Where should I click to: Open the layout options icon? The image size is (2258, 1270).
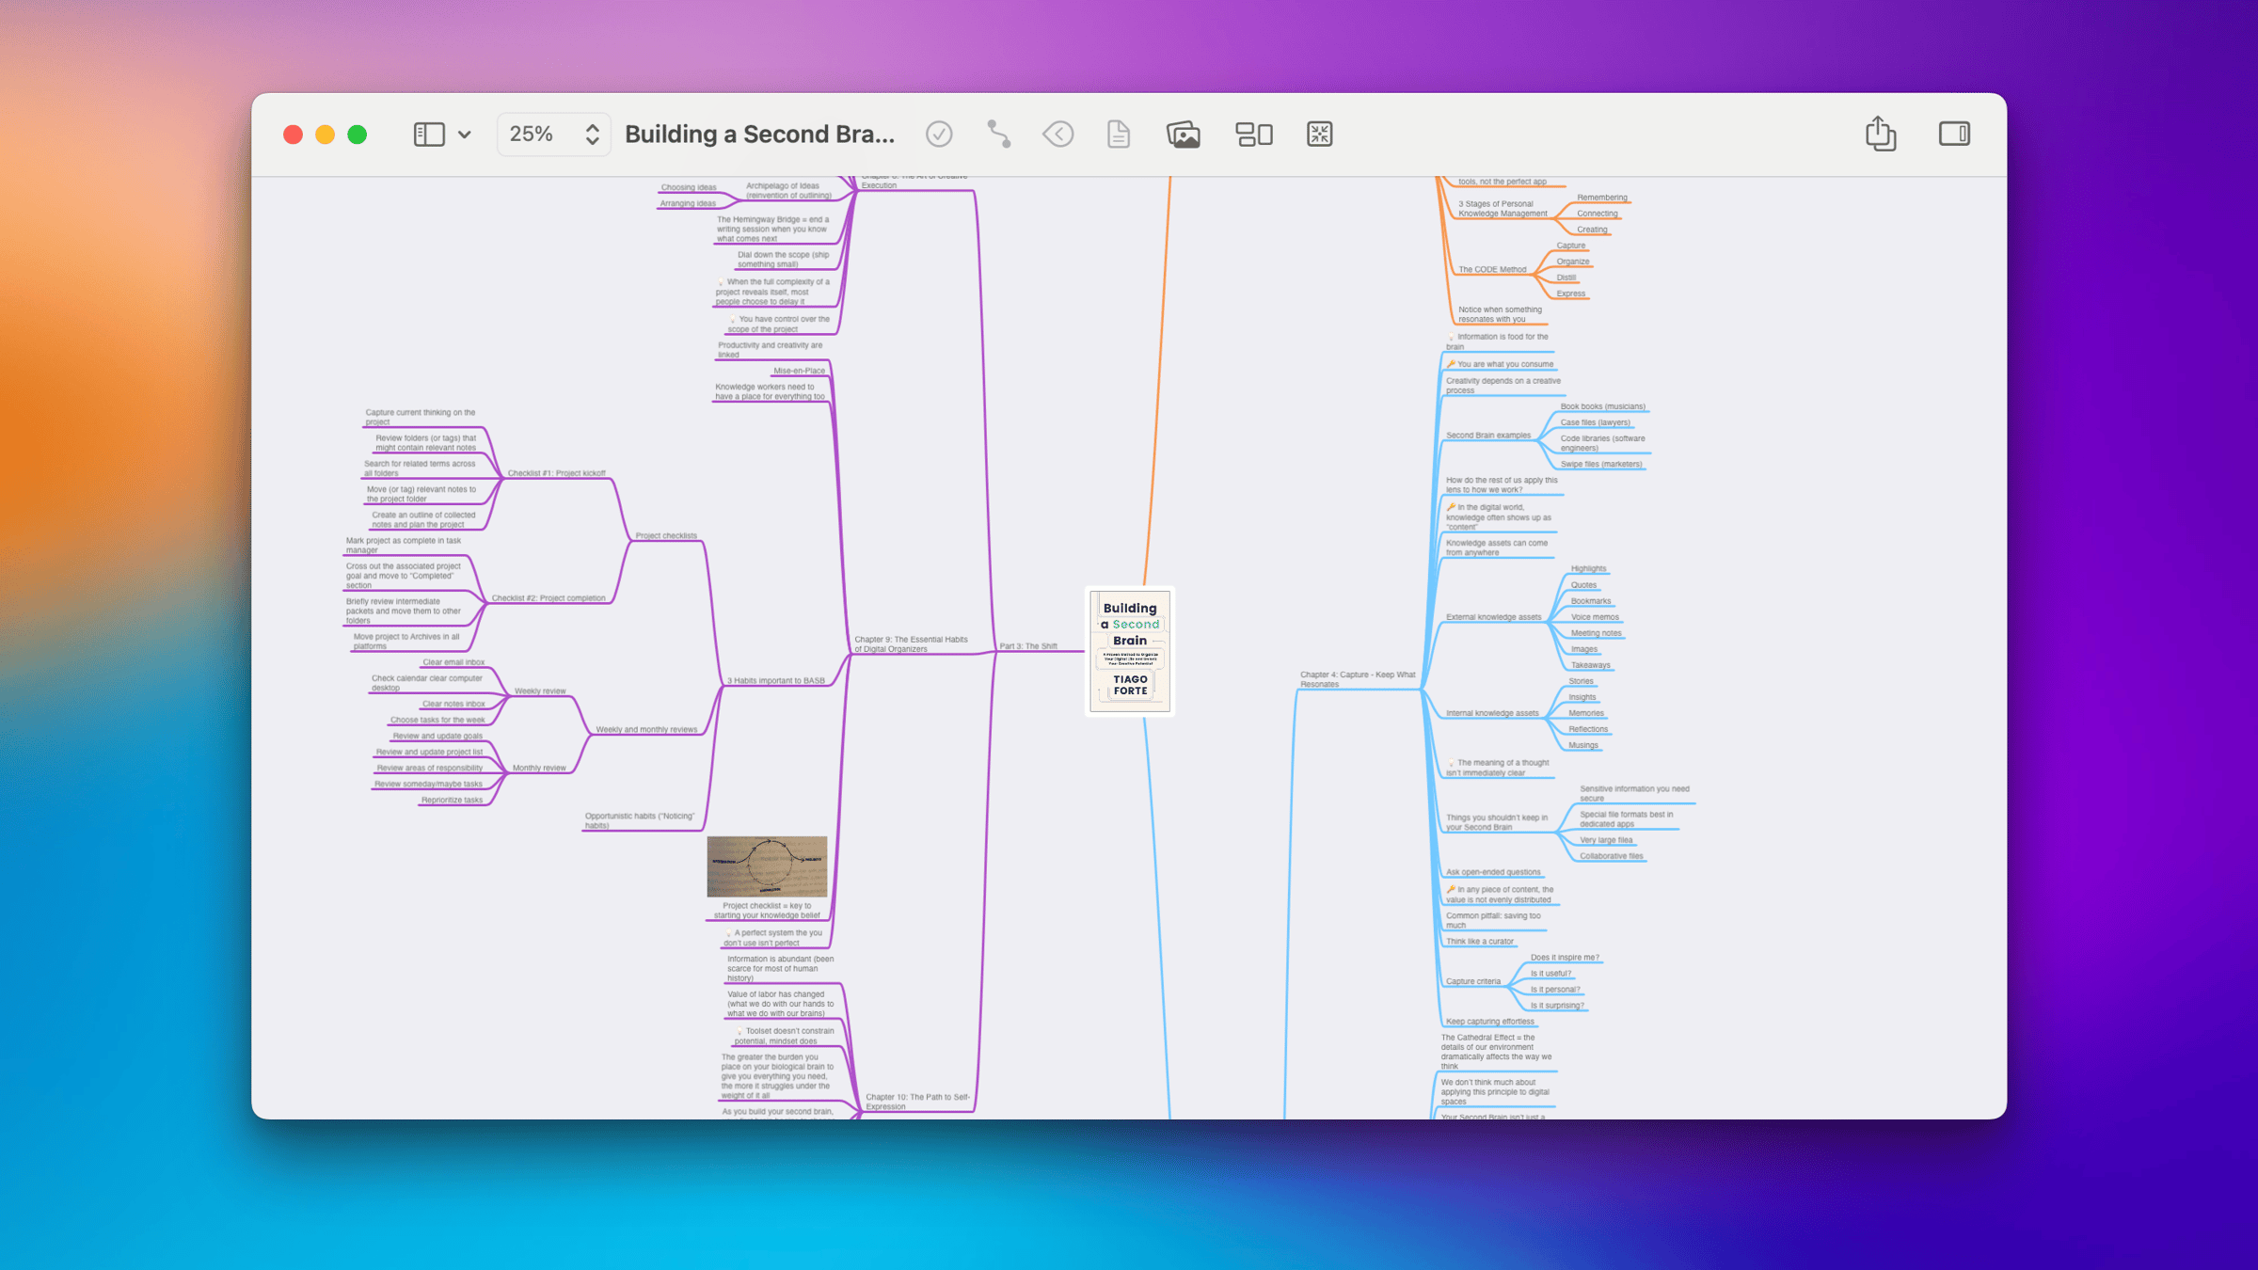[x=1254, y=135]
